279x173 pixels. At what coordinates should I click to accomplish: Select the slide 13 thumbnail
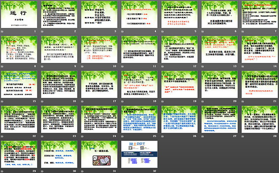point(219,49)
